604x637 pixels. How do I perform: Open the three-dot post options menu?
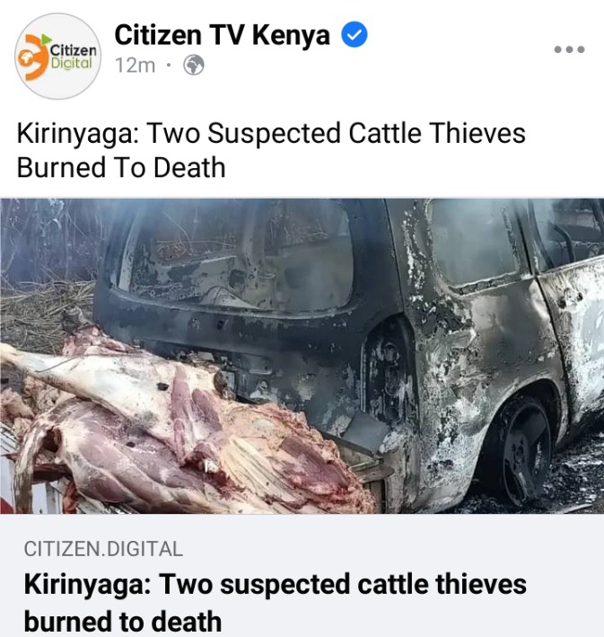coord(570,49)
